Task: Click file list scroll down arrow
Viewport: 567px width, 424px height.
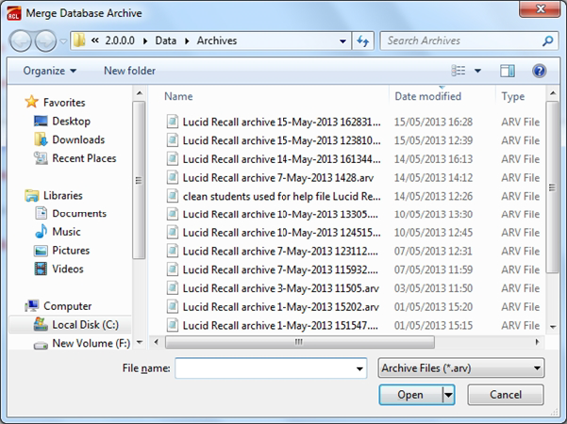Action: point(553,327)
